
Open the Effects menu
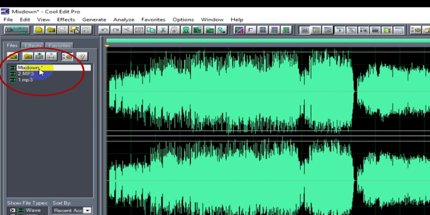[x=66, y=19]
